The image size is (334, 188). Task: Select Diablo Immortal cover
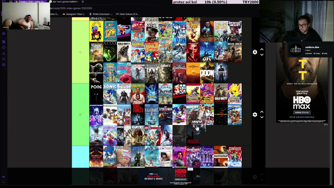(x=96, y=157)
